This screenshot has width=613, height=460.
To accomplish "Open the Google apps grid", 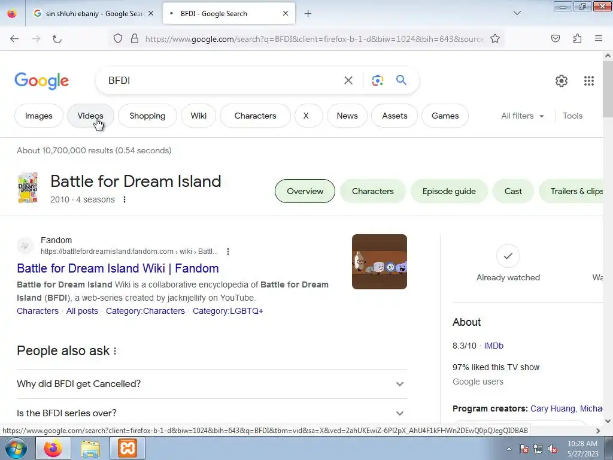I will (x=589, y=81).
